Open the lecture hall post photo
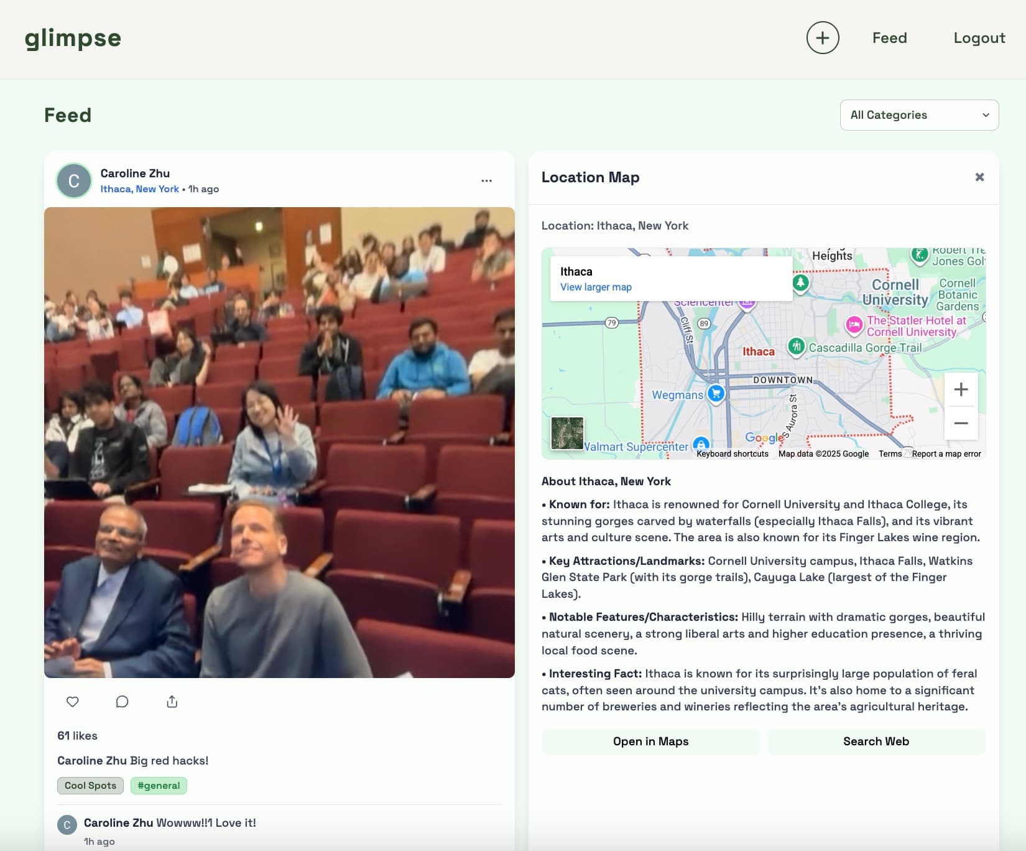The width and height of the screenshot is (1026, 851). coord(279,442)
